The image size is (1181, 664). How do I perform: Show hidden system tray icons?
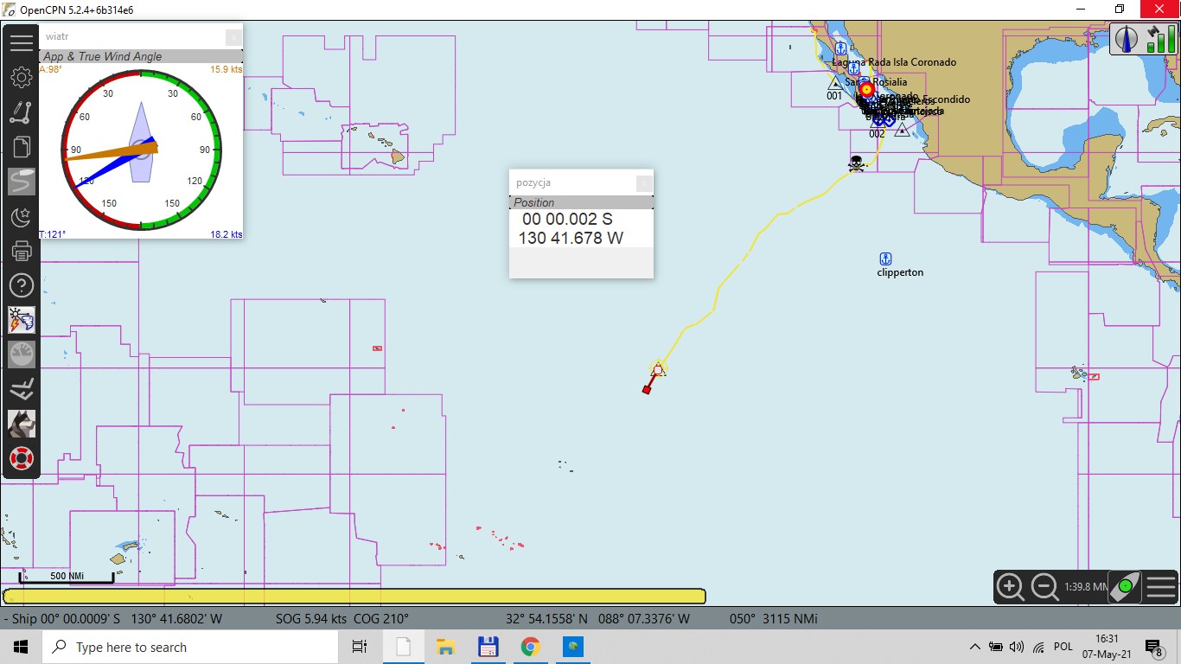(x=975, y=647)
